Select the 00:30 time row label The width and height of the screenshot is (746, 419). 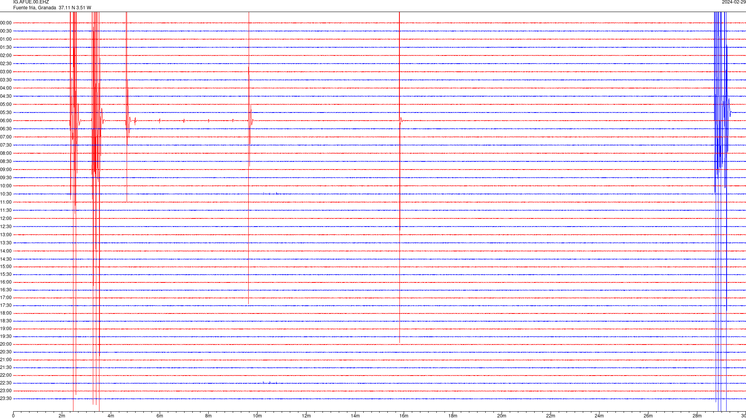click(x=6, y=31)
